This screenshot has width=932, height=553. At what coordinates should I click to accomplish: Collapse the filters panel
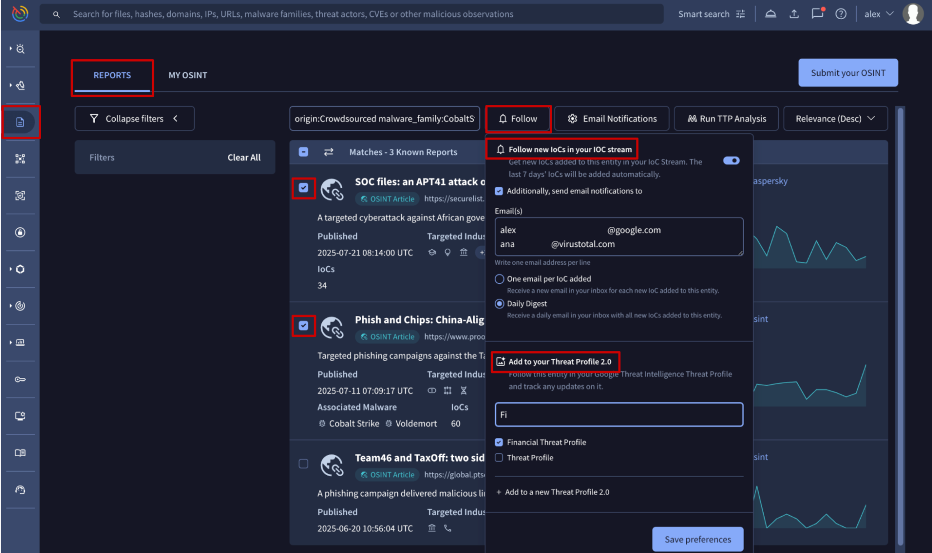tap(134, 119)
